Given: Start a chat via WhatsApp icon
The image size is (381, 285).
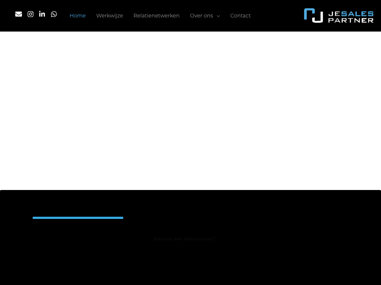Looking at the screenshot, I should click(54, 14).
